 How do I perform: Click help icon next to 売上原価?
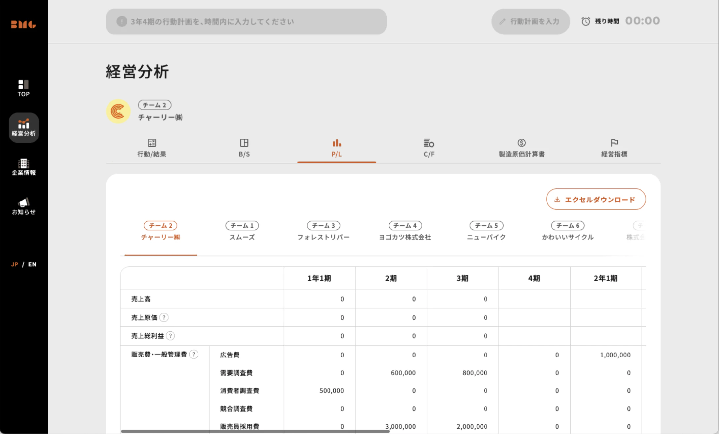[164, 317]
